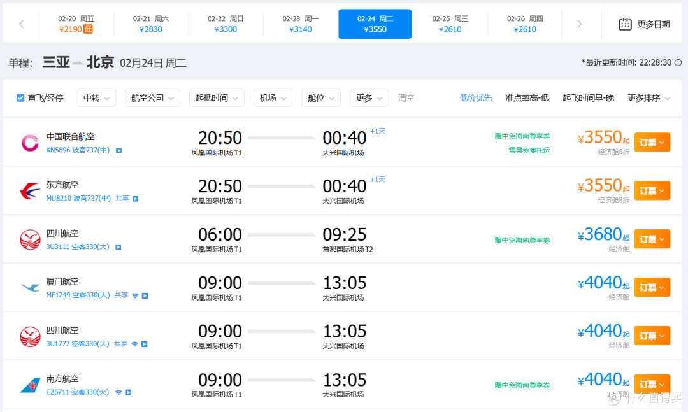Click China United Airlines logo
Image resolution: width=688 pixels, height=412 pixels.
pos(30,143)
